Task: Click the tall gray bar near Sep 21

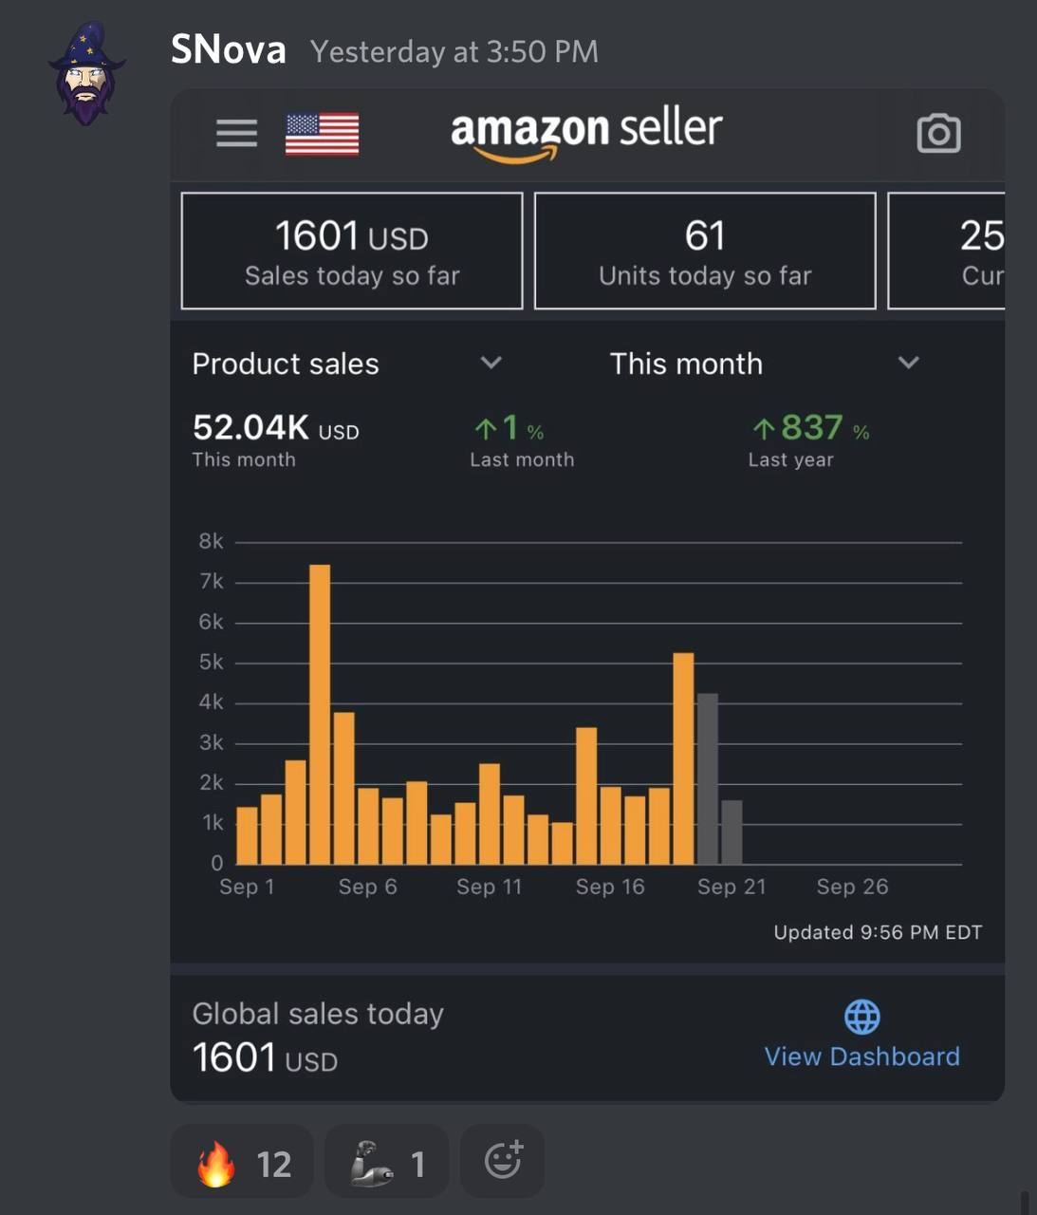Action: pos(707,778)
